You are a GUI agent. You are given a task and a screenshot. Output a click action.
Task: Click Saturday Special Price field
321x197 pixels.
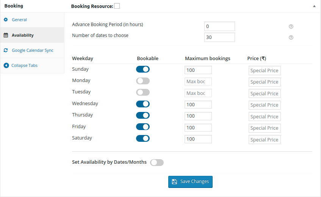pos(265,140)
